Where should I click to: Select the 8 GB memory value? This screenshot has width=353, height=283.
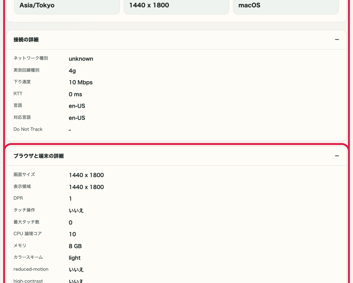click(75, 246)
